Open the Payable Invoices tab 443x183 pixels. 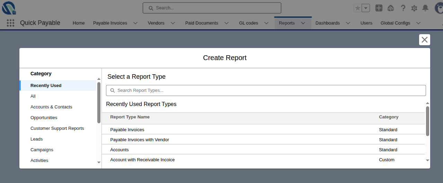pos(110,23)
